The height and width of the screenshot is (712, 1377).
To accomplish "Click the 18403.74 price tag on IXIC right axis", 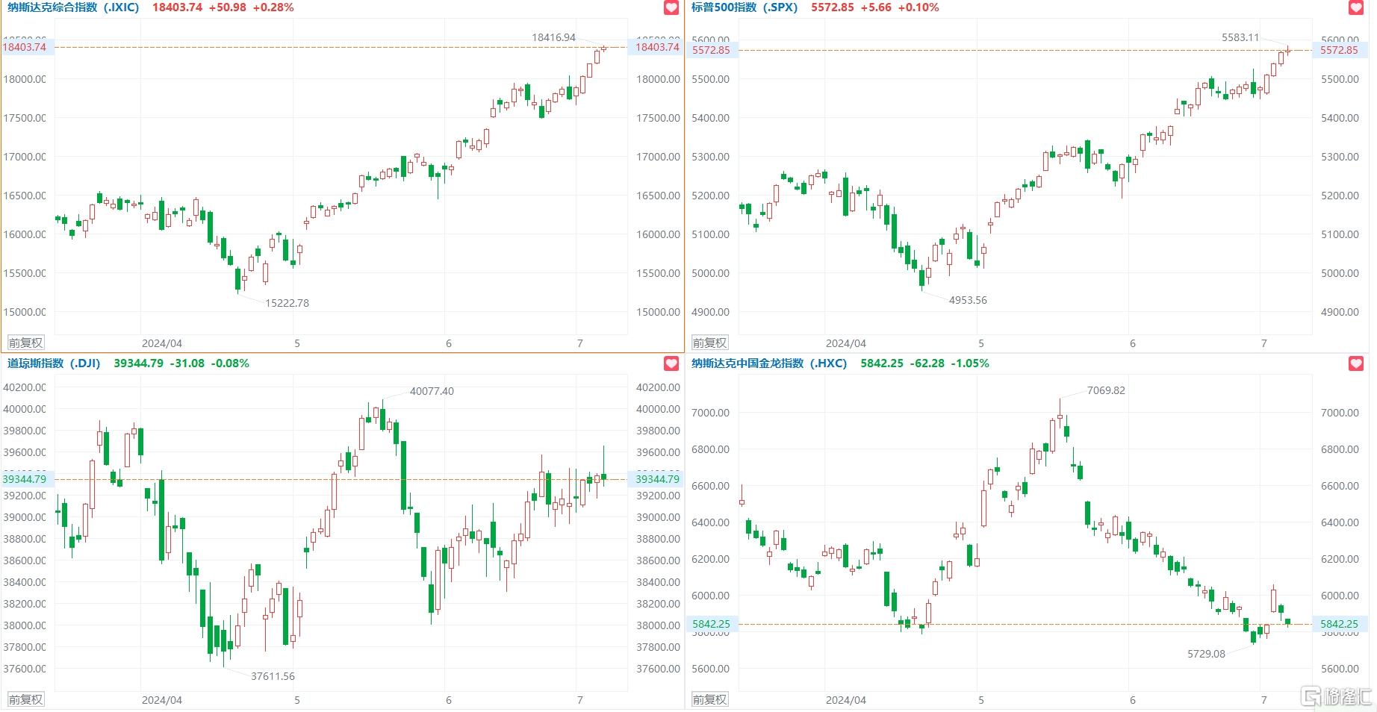I will coord(657,47).
